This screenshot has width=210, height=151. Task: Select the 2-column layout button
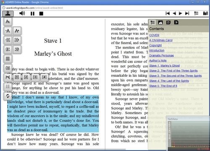pos(26,77)
